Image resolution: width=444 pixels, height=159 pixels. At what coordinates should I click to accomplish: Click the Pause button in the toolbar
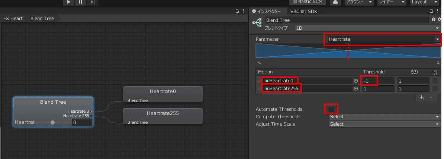[x=81, y=2]
